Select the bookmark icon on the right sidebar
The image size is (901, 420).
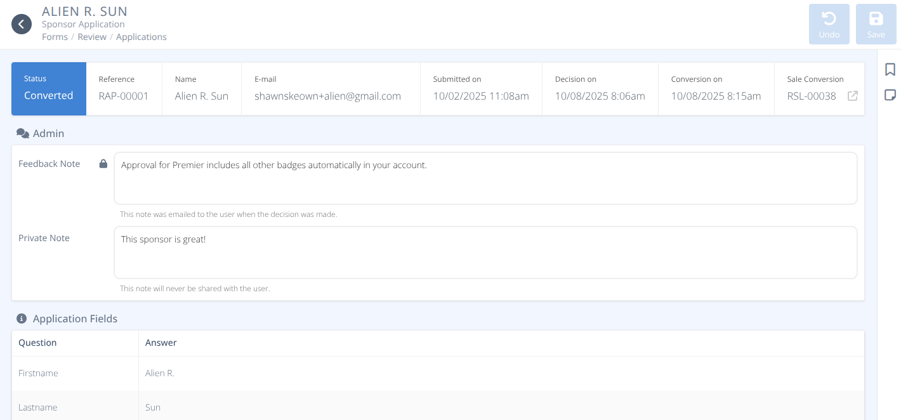click(890, 70)
